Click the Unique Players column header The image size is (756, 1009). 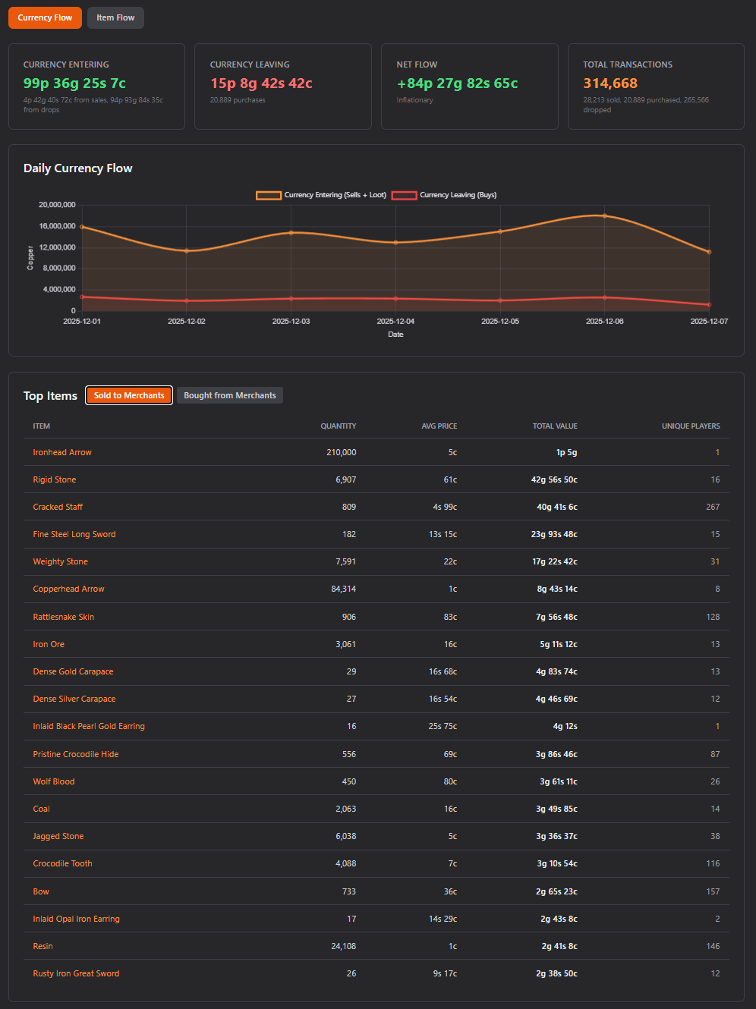tap(691, 426)
